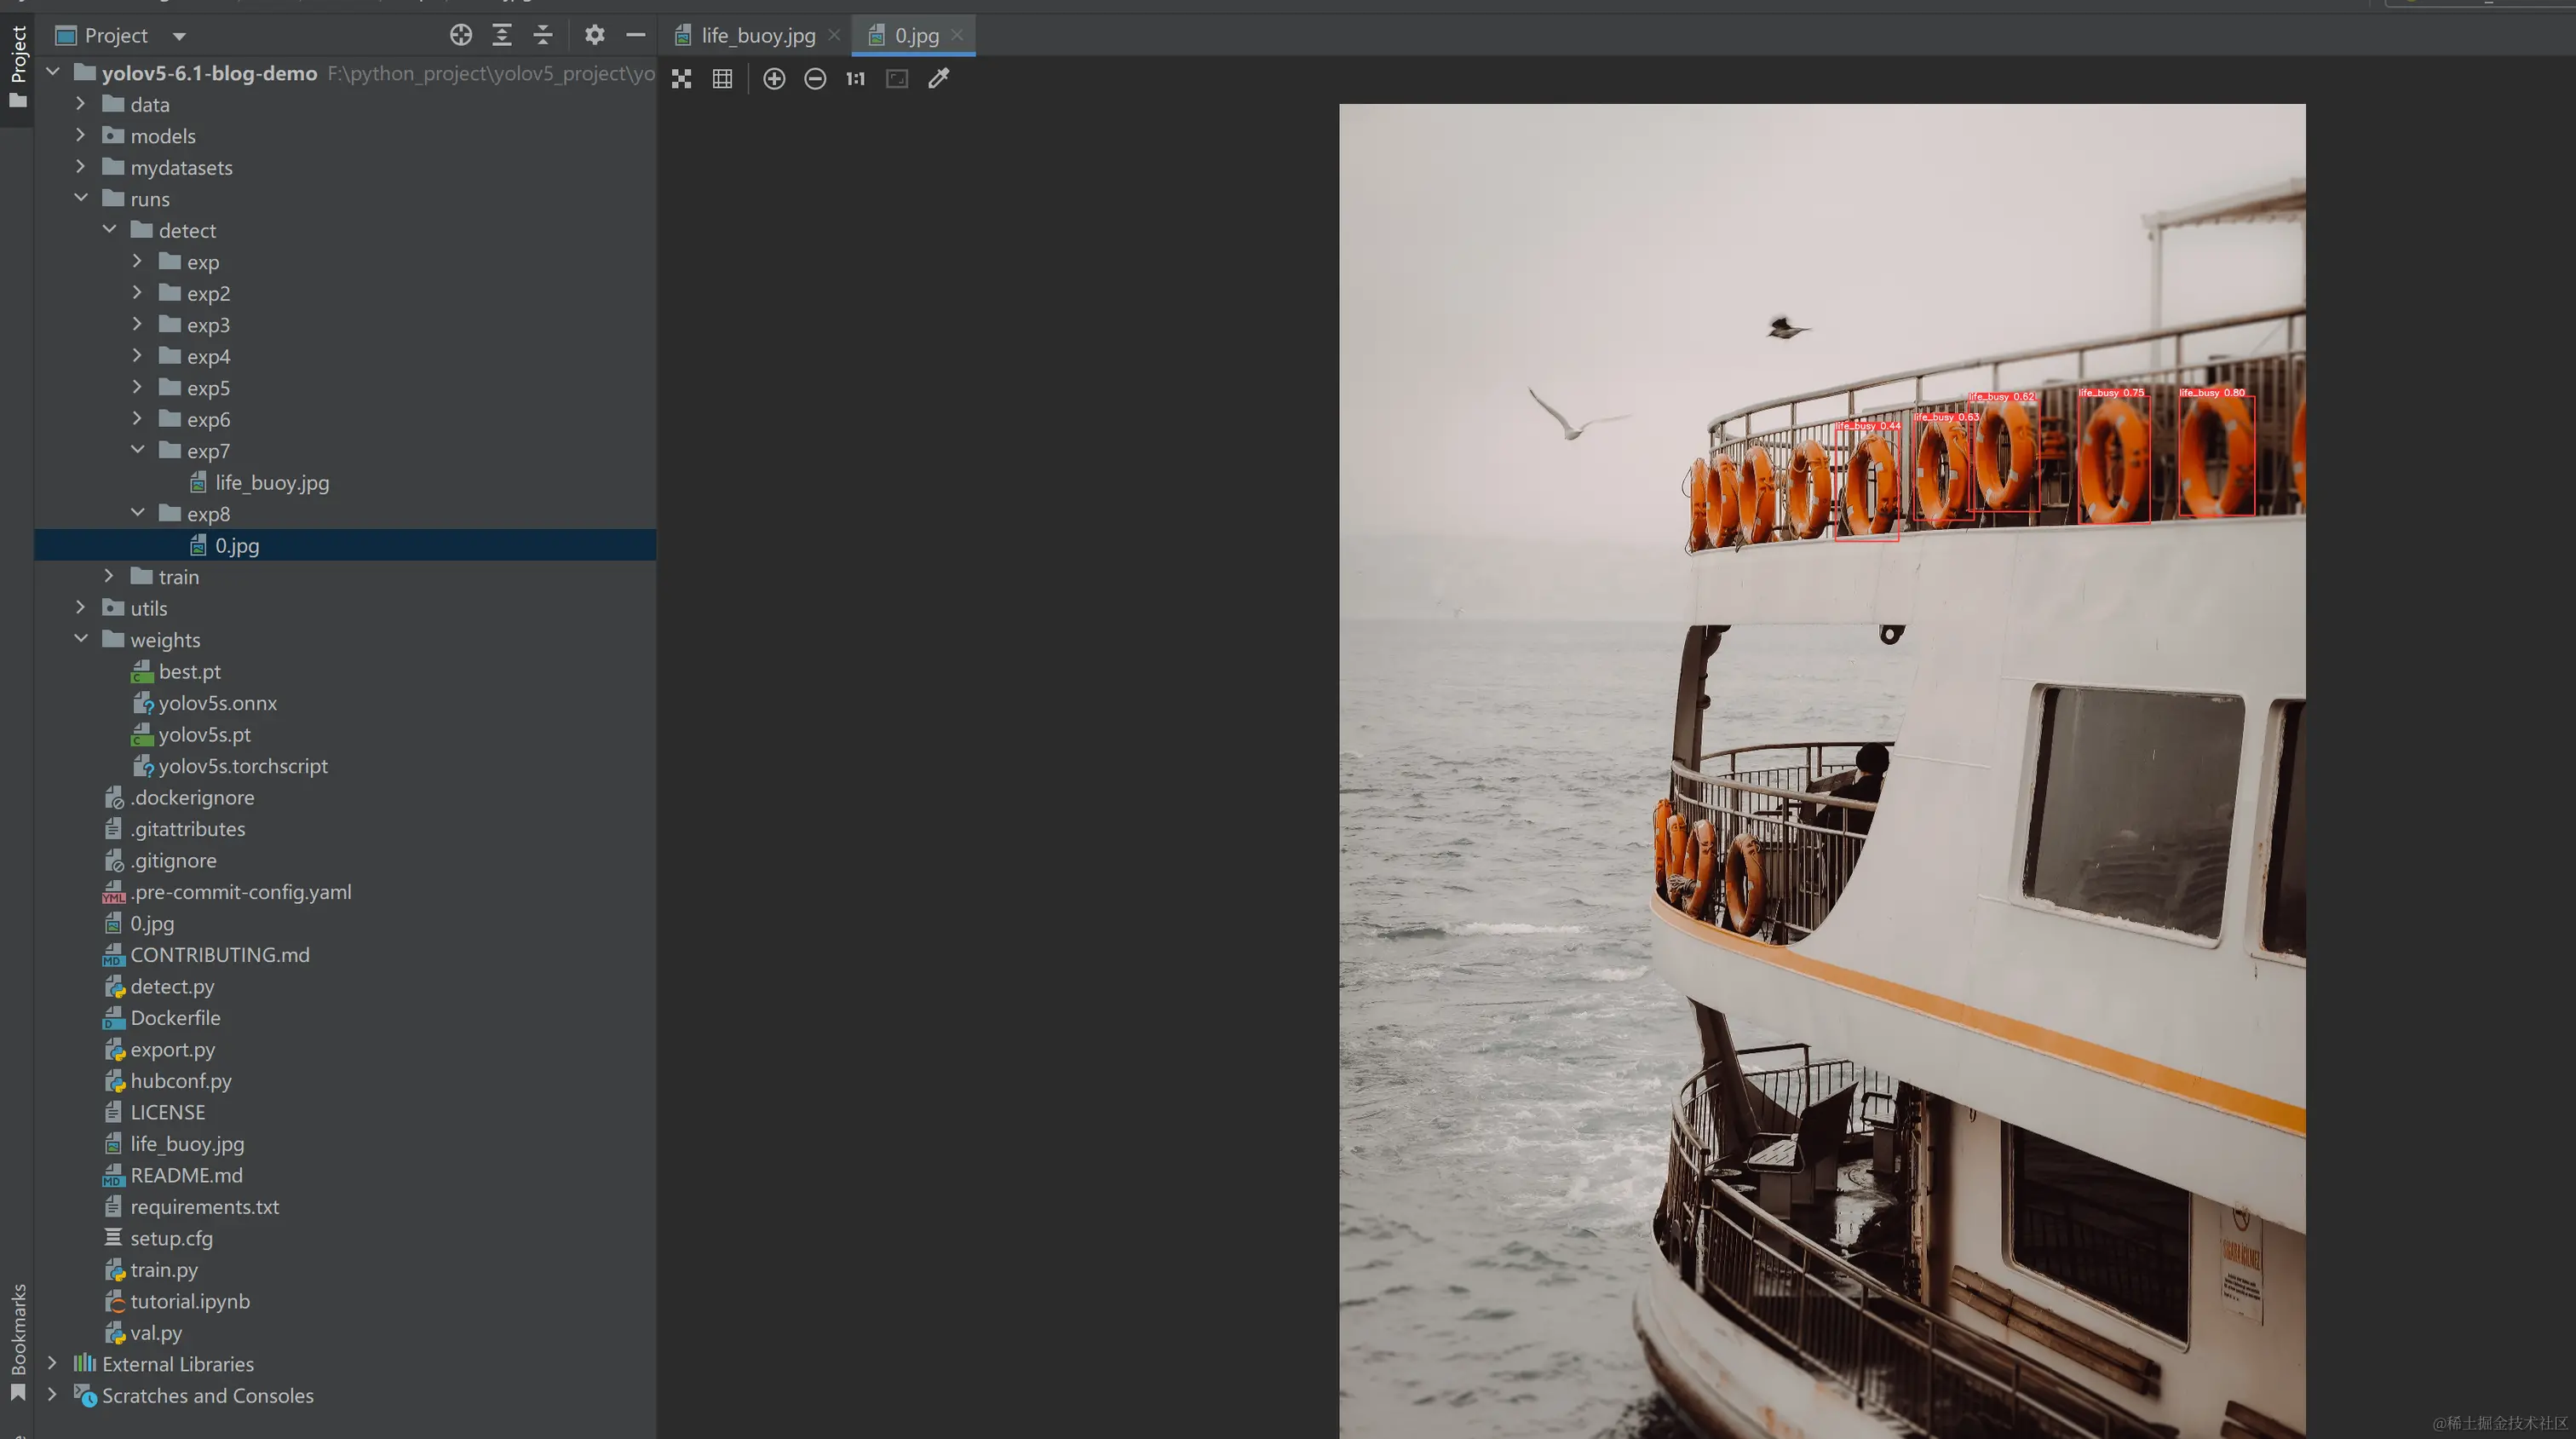Click the image zoom in icon
This screenshot has width=2576, height=1439.
tap(774, 79)
